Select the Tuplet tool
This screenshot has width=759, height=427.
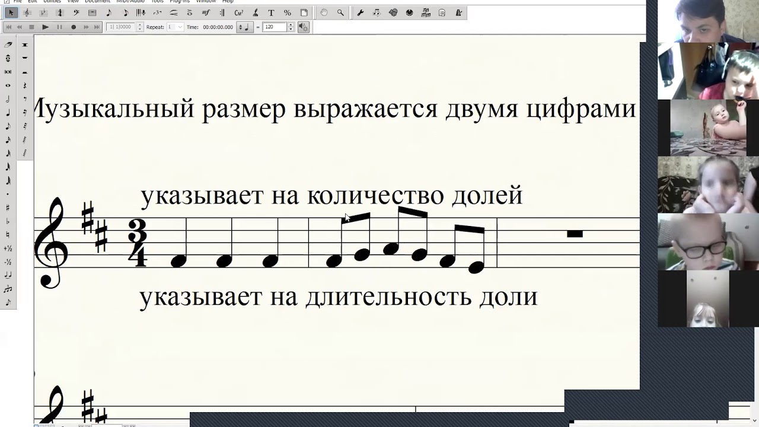[x=157, y=12]
